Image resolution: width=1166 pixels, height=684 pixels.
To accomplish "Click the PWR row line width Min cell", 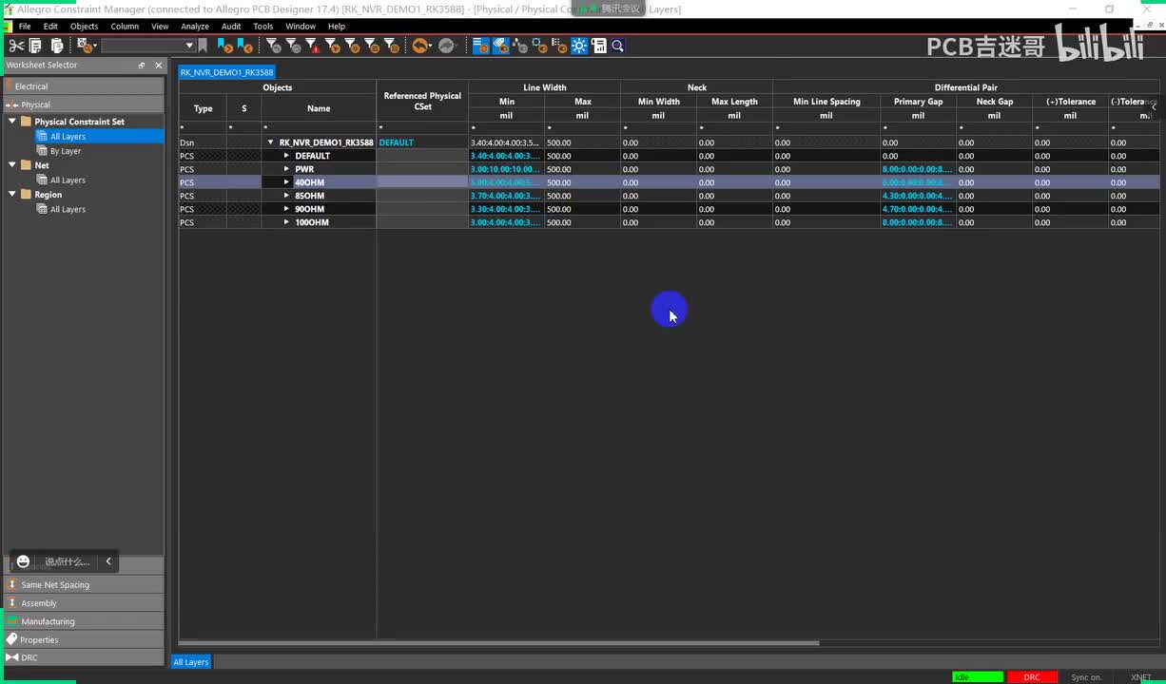I will click(x=506, y=169).
